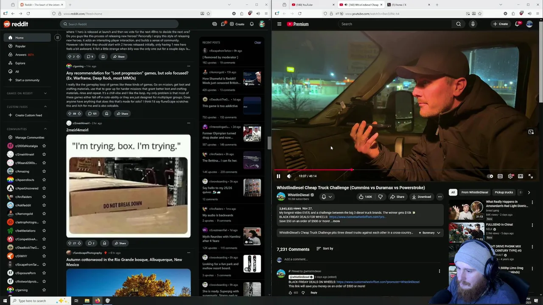Open Reddit notifications bell
543x305 pixels.
[252, 24]
